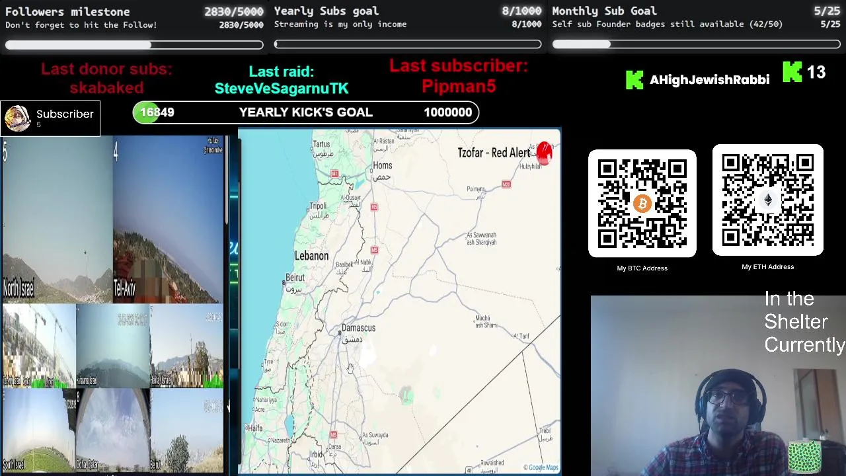
Task: Click the Nahariyya label on map
Action: point(266,400)
